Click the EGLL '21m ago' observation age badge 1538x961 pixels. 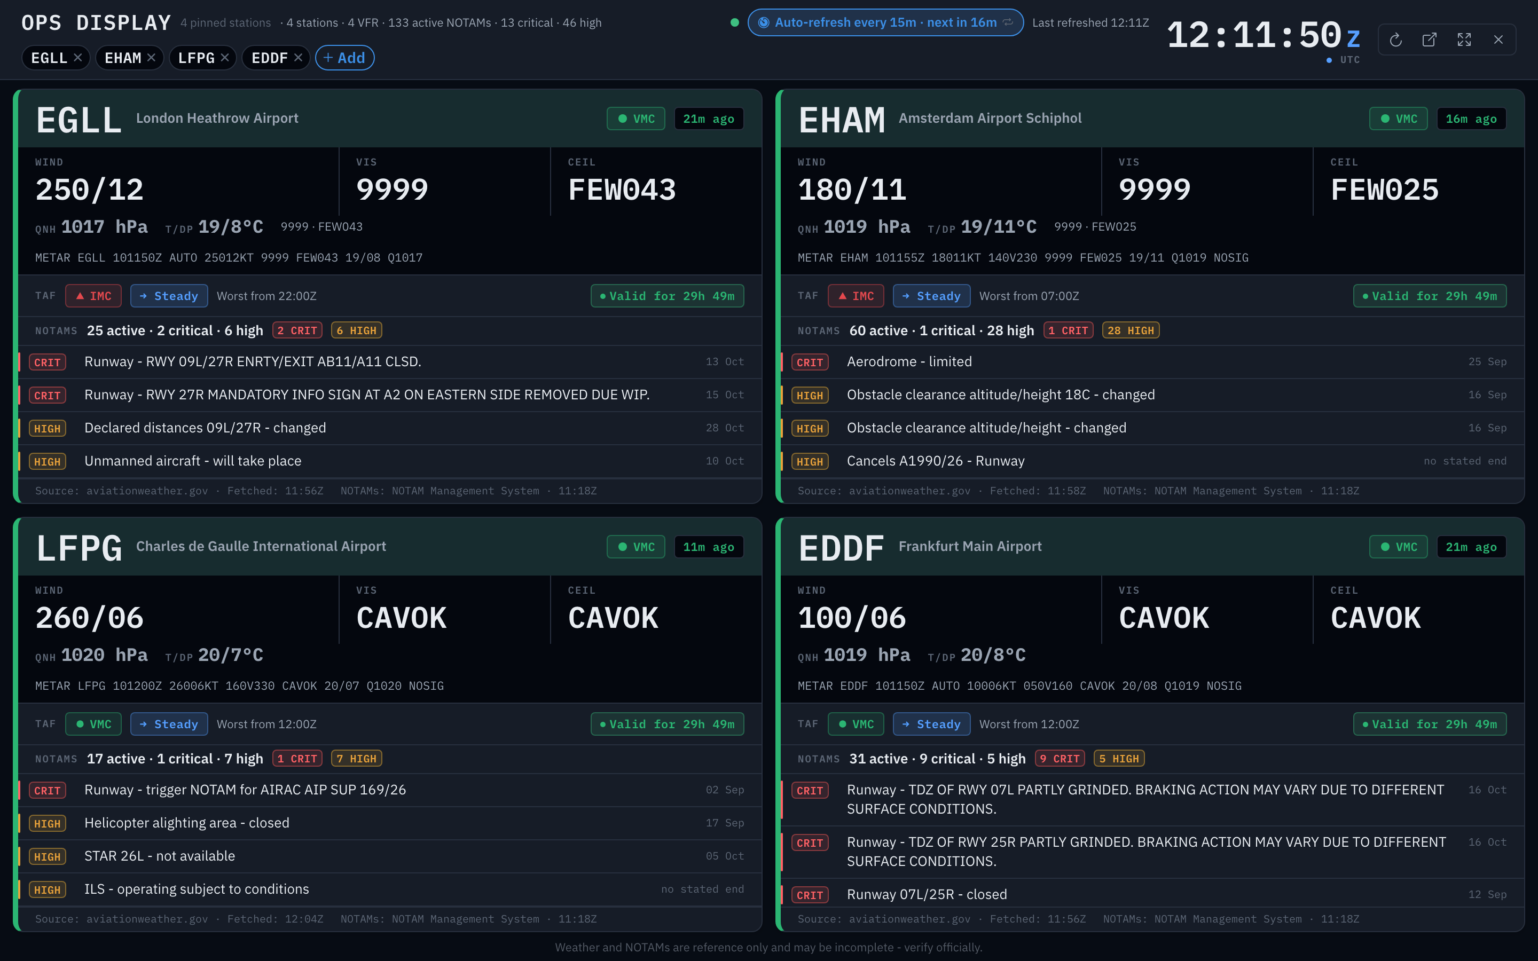[709, 119]
